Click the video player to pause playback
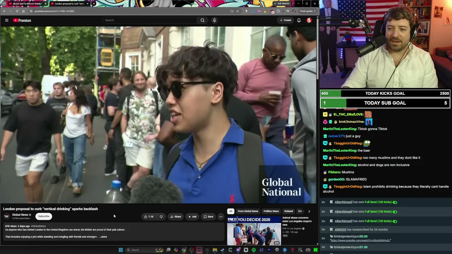Image resolution: width=452 pixels, height=254 pixels. [x=158, y=115]
